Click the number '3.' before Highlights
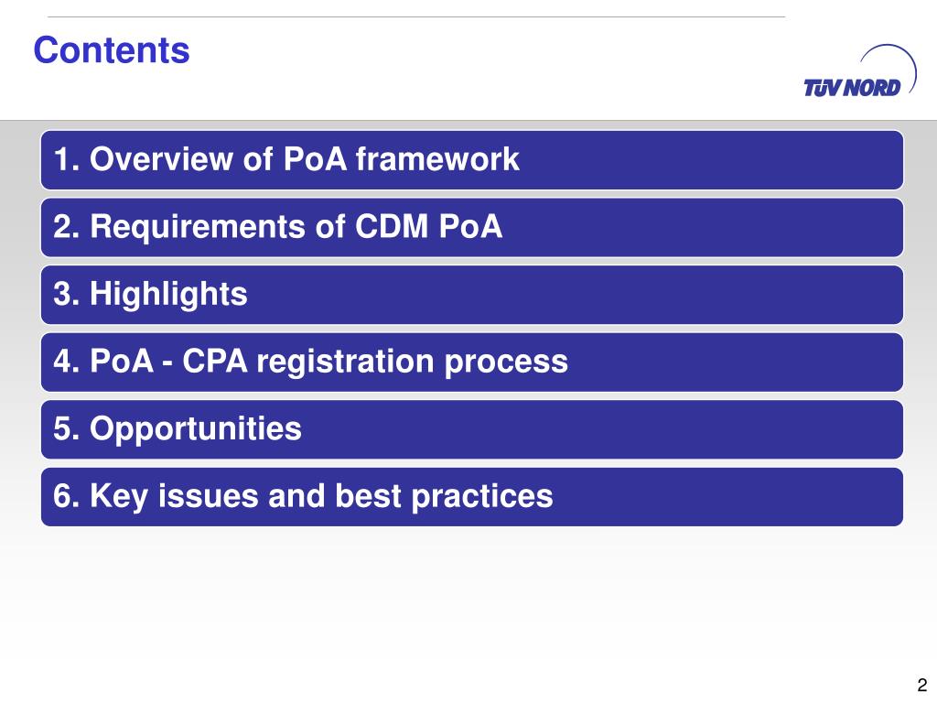Screen dimensions: 937x703 (66, 294)
